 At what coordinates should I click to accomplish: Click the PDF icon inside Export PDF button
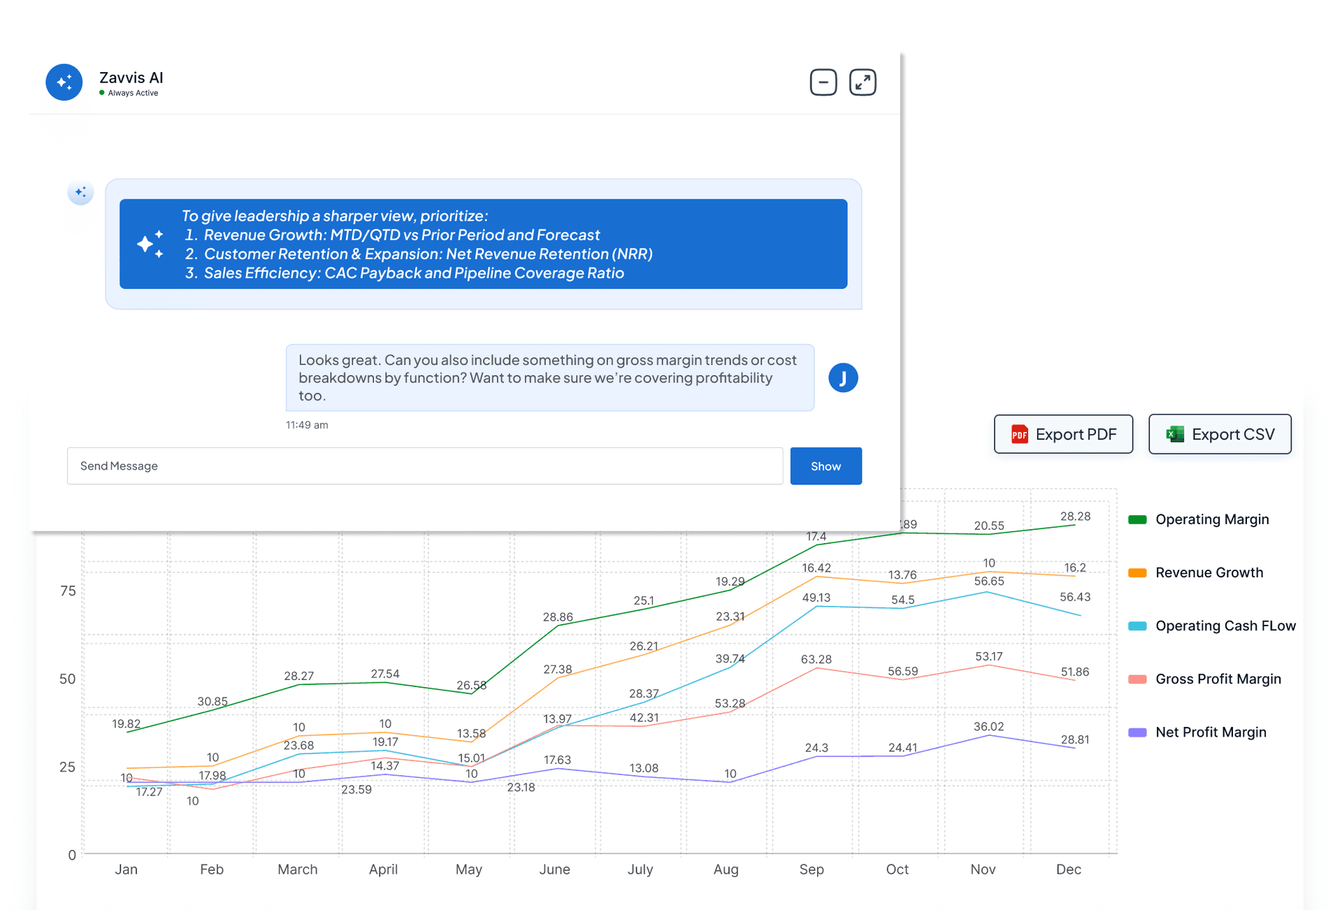(1020, 434)
